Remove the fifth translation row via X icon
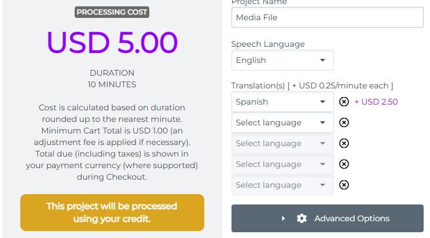 (x=344, y=185)
